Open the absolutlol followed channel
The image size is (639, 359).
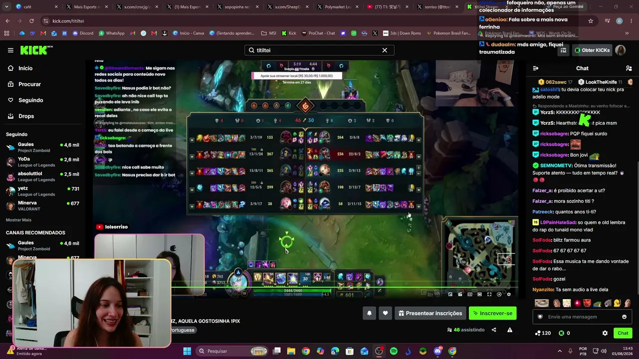(x=42, y=177)
